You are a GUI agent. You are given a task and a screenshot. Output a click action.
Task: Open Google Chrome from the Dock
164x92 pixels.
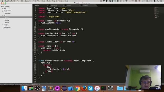[77, 88]
